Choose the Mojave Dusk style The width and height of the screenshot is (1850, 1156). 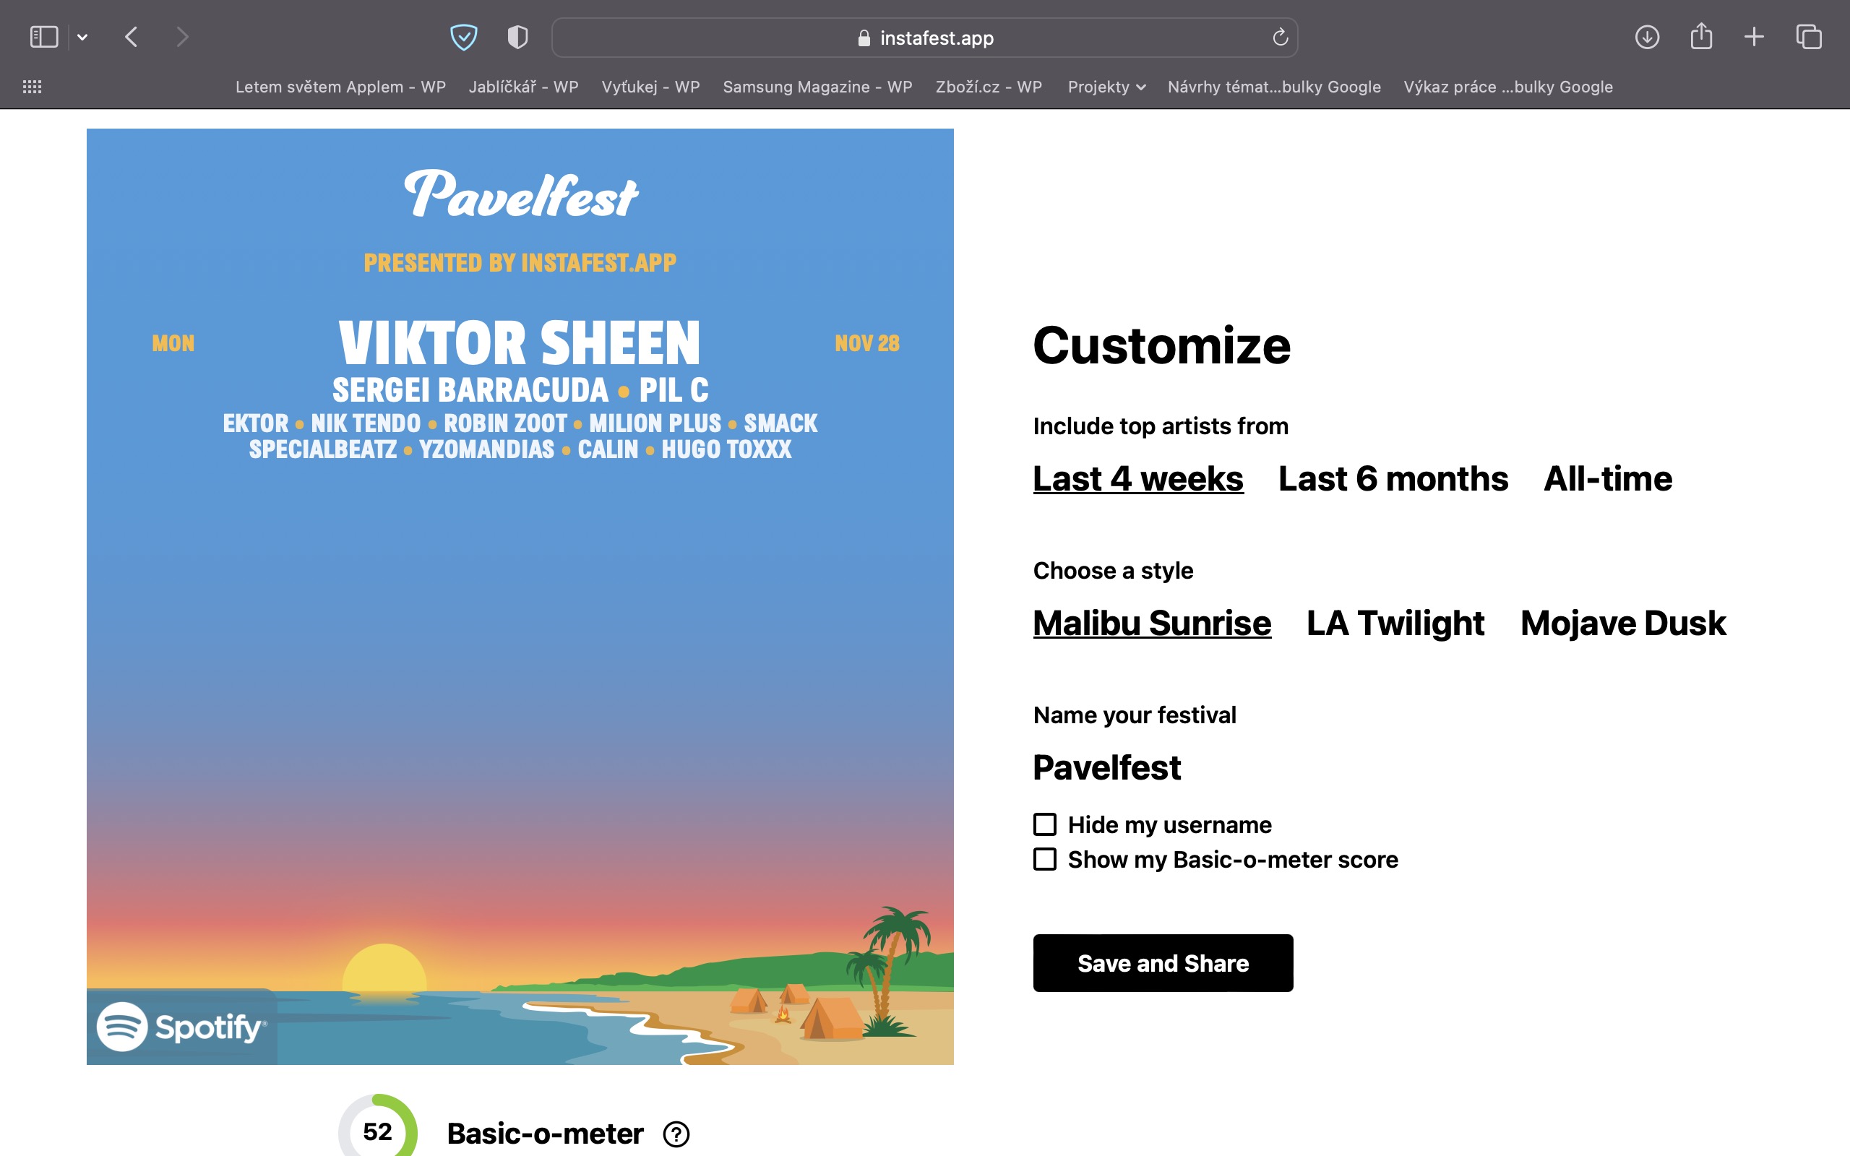point(1622,623)
